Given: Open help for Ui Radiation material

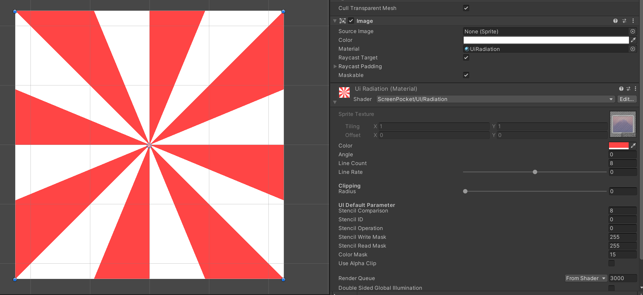Looking at the screenshot, I should 621,89.
